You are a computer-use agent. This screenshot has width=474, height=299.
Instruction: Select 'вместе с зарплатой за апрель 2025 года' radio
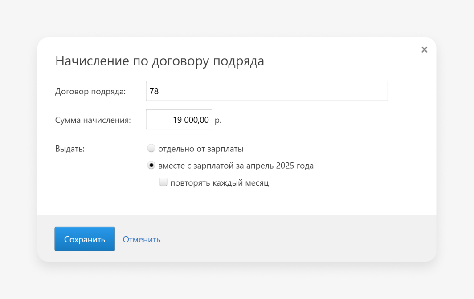click(151, 165)
